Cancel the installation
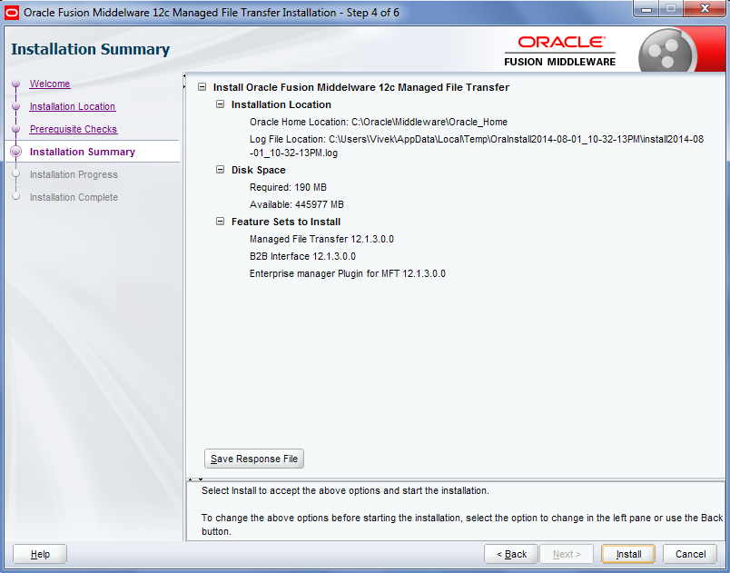Screen dimensions: 730x573 tap(690, 554)
